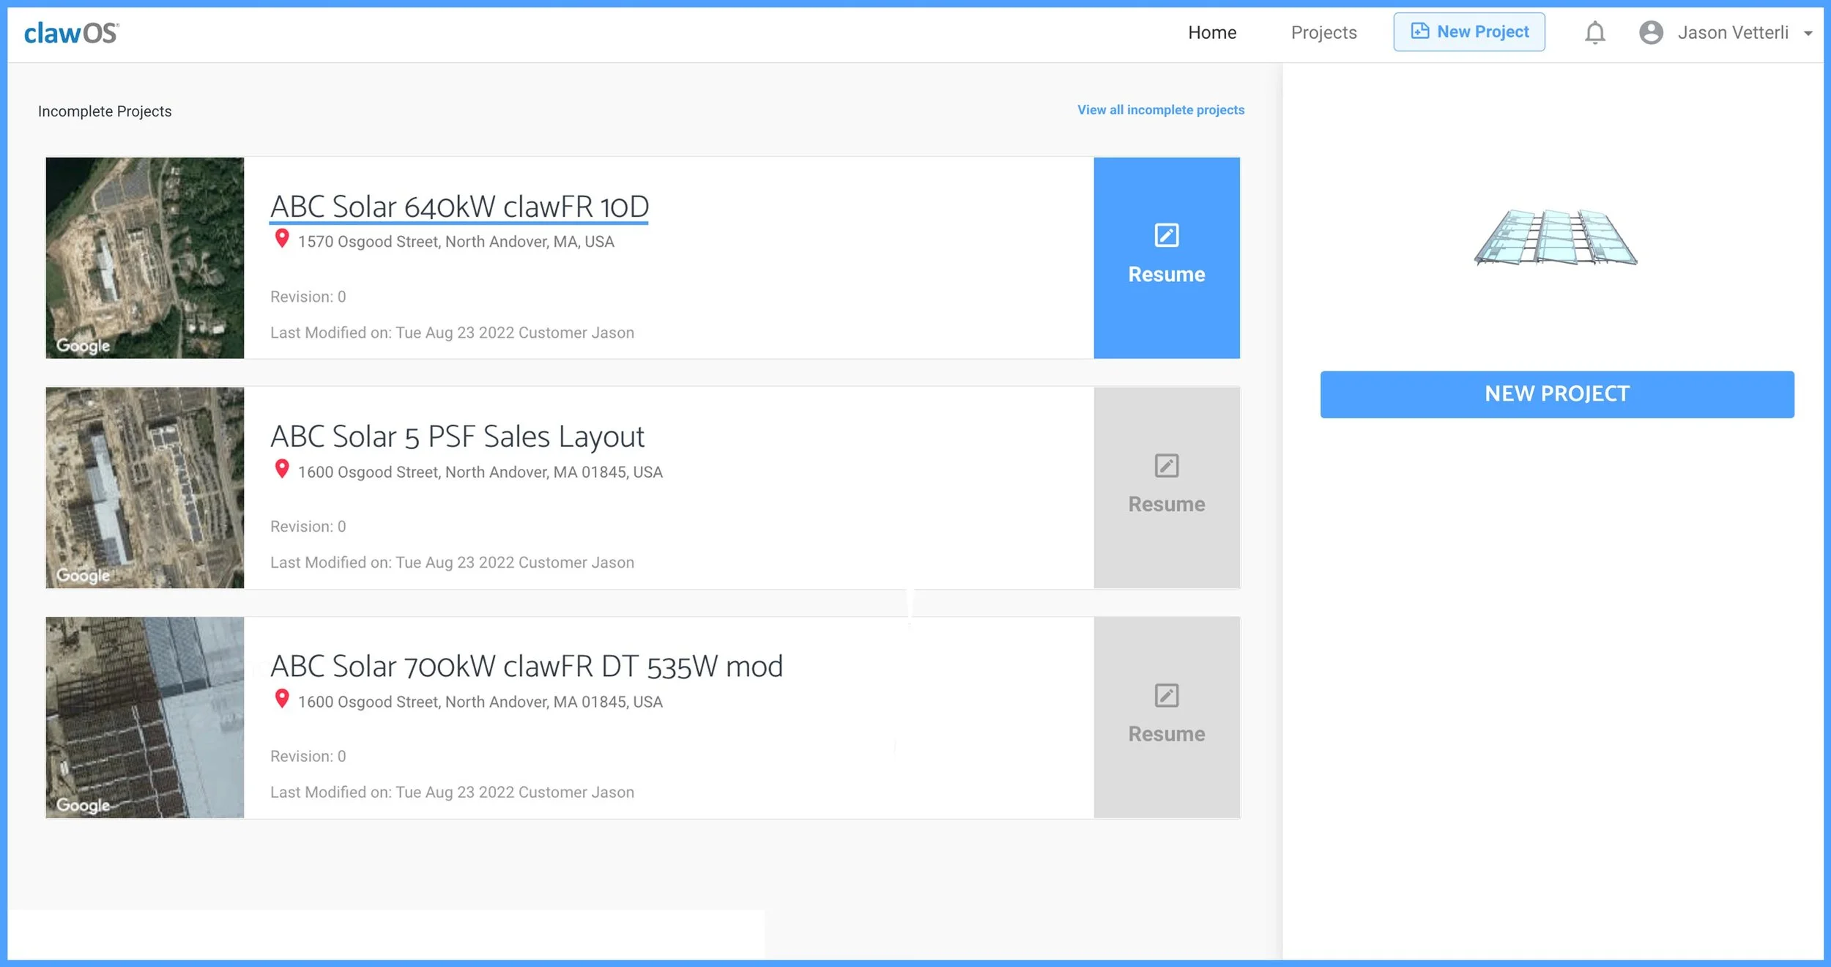Screen dimensions: 1831x967
Task: Click the user avatar icon
Action: coord(1651,33)
